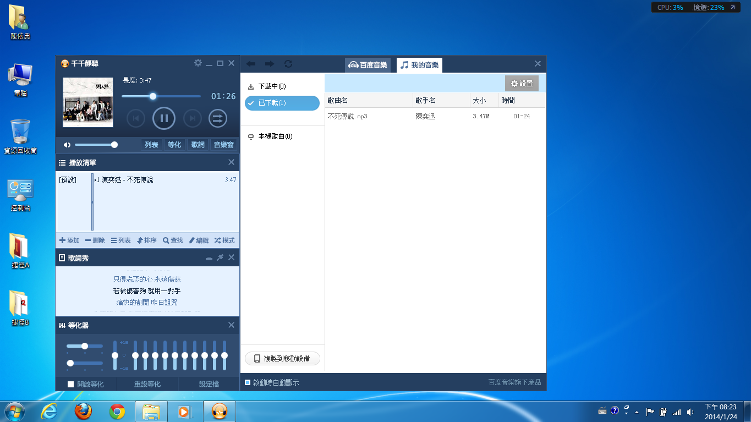
Task: Mute via the speaker volume icon
Action: click(x=67, y=145)
